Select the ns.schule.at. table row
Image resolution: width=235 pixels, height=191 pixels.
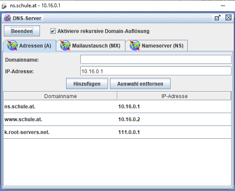click(117, 107)
